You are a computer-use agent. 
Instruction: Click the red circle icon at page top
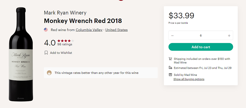(x=121, y=0)
